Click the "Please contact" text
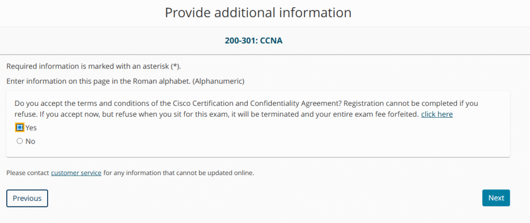The image size is (530, 223). [27, 173]
